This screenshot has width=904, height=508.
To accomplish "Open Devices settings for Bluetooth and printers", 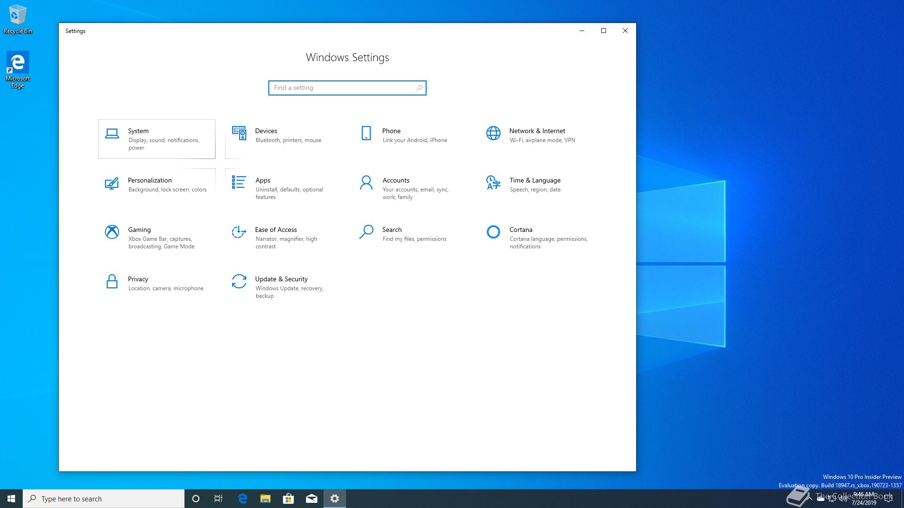I will pos(284,139).
